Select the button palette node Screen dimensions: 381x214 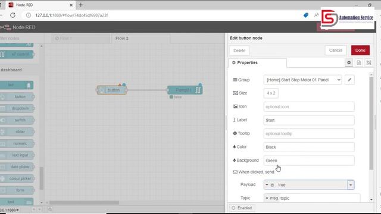(17, 97)
